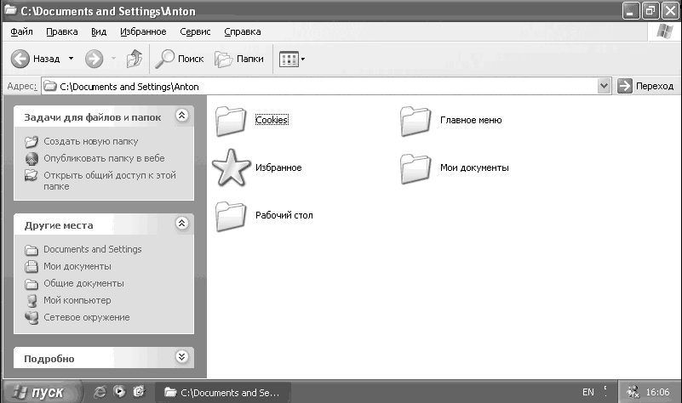Select the Мои документы folder in file pane
The width and height of the screenshot is (682, 403).
pos(454,168)
